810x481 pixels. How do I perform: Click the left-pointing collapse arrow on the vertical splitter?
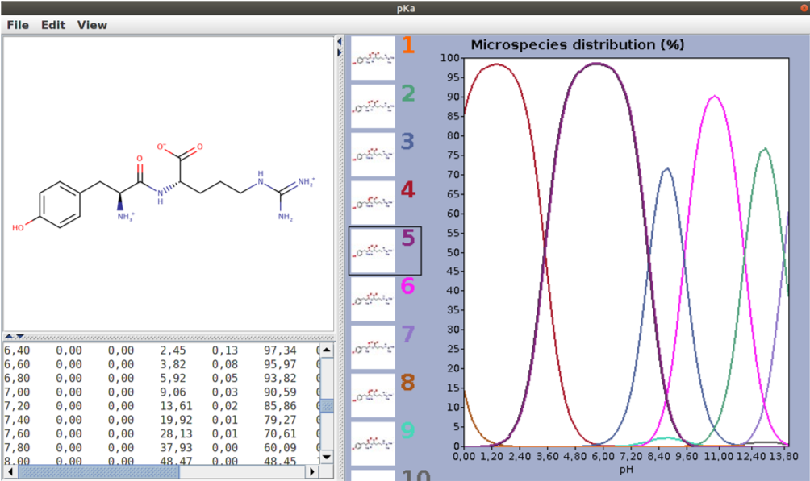340,41
